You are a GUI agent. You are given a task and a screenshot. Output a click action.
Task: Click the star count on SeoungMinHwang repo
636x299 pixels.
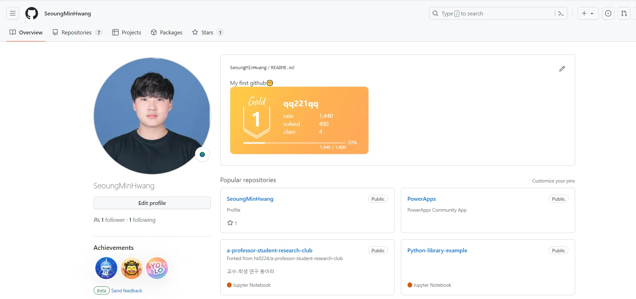click(x=232, y=223)
